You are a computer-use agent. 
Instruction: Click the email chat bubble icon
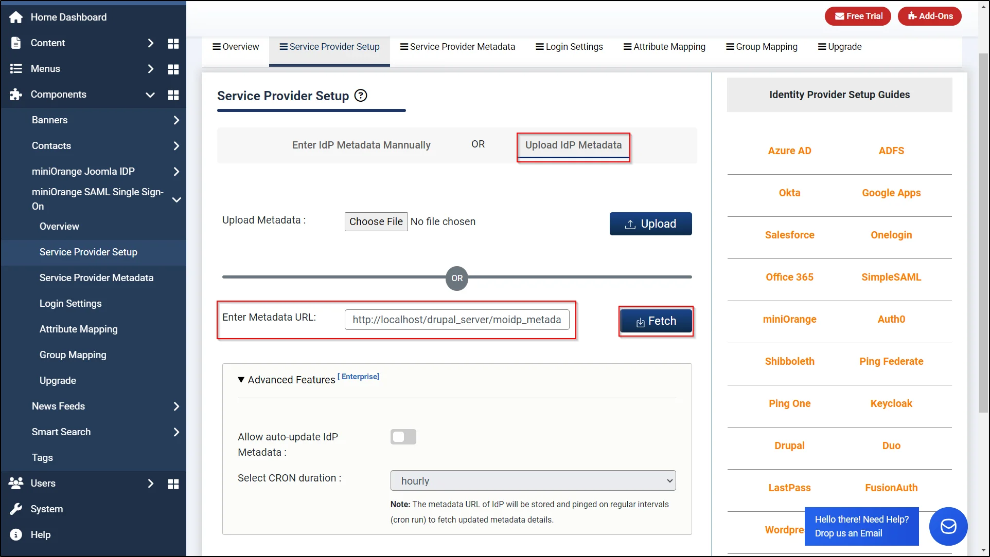(948, 526)
